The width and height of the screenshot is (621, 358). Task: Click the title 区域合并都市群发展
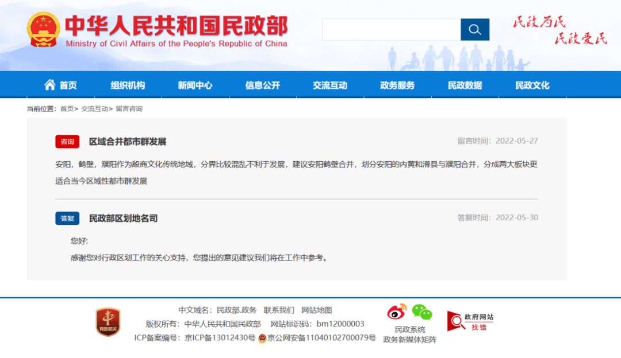pos(128,142)
